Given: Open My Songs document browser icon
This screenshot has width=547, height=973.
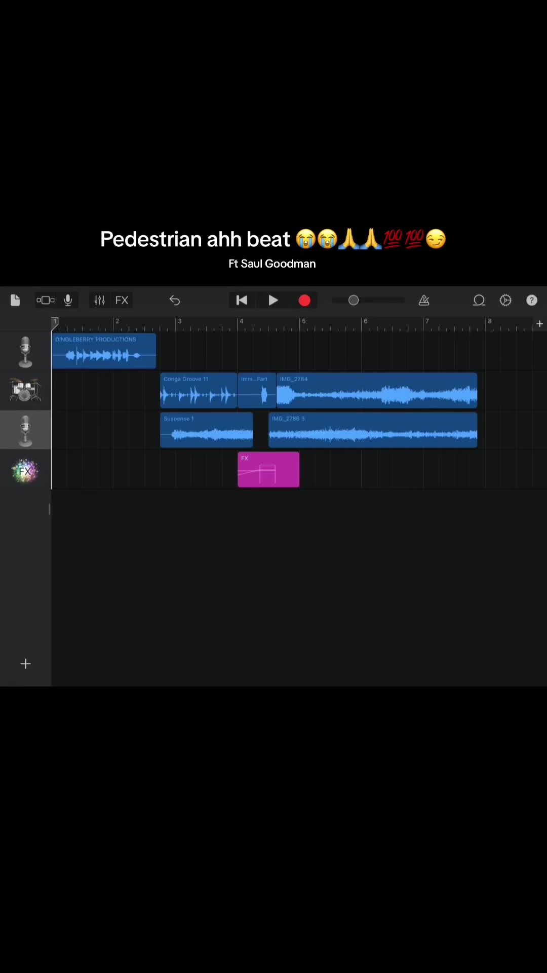Looking at the screenshot, I should point(15,300).
